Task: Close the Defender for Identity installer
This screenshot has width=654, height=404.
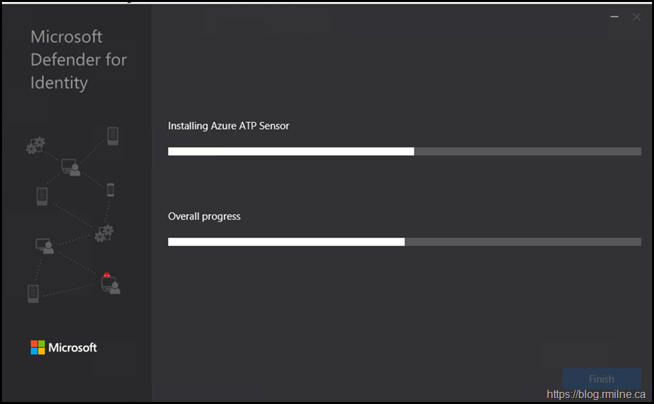Action: tap(637, 17)
